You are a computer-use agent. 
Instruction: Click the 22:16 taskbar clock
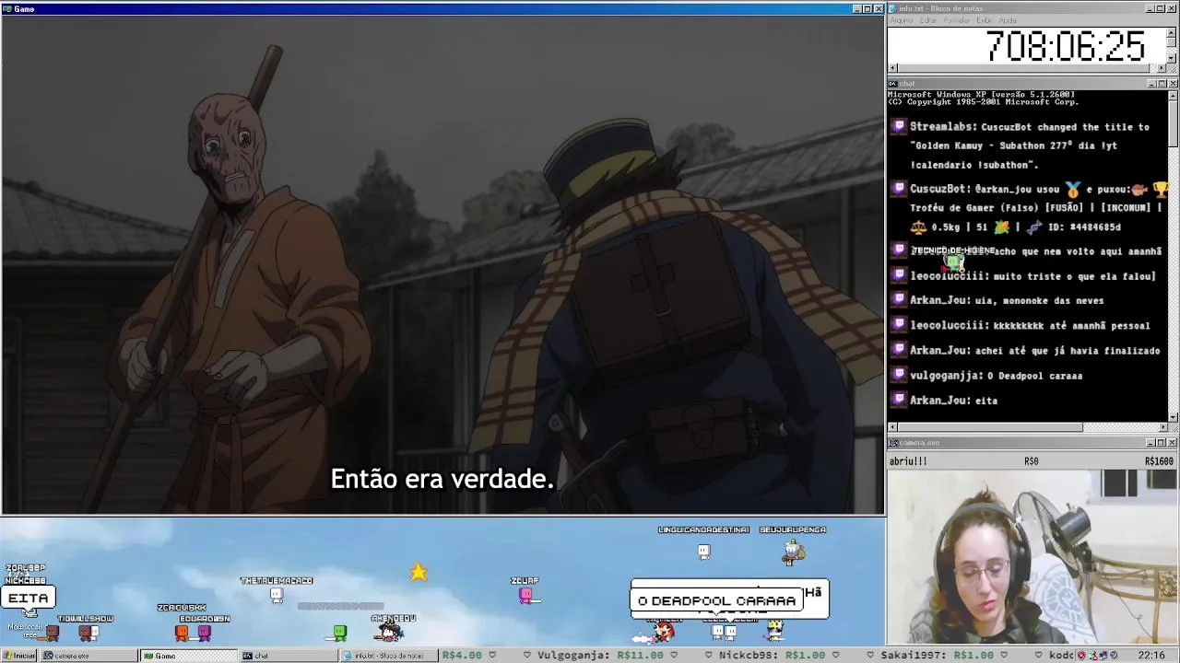pyautogui.click(x=1151, y=656)
